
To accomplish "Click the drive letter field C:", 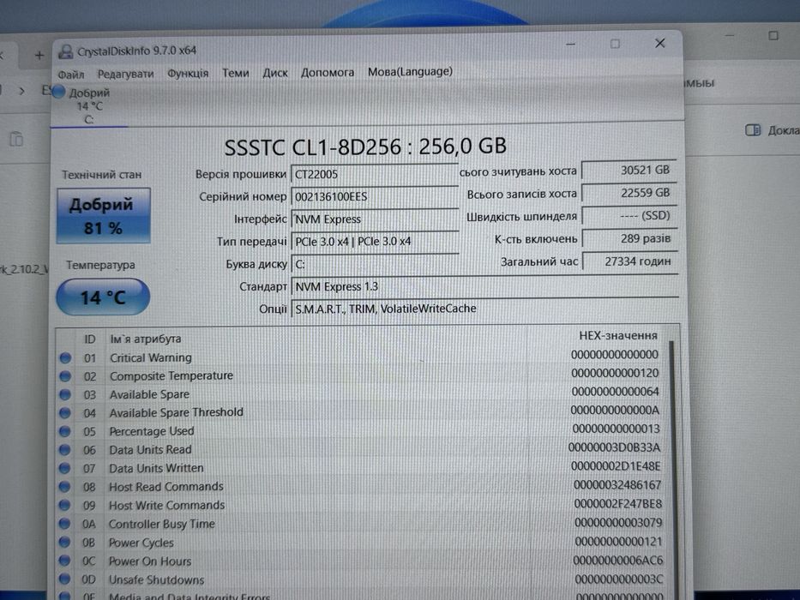I will click(x=375, y=264).
